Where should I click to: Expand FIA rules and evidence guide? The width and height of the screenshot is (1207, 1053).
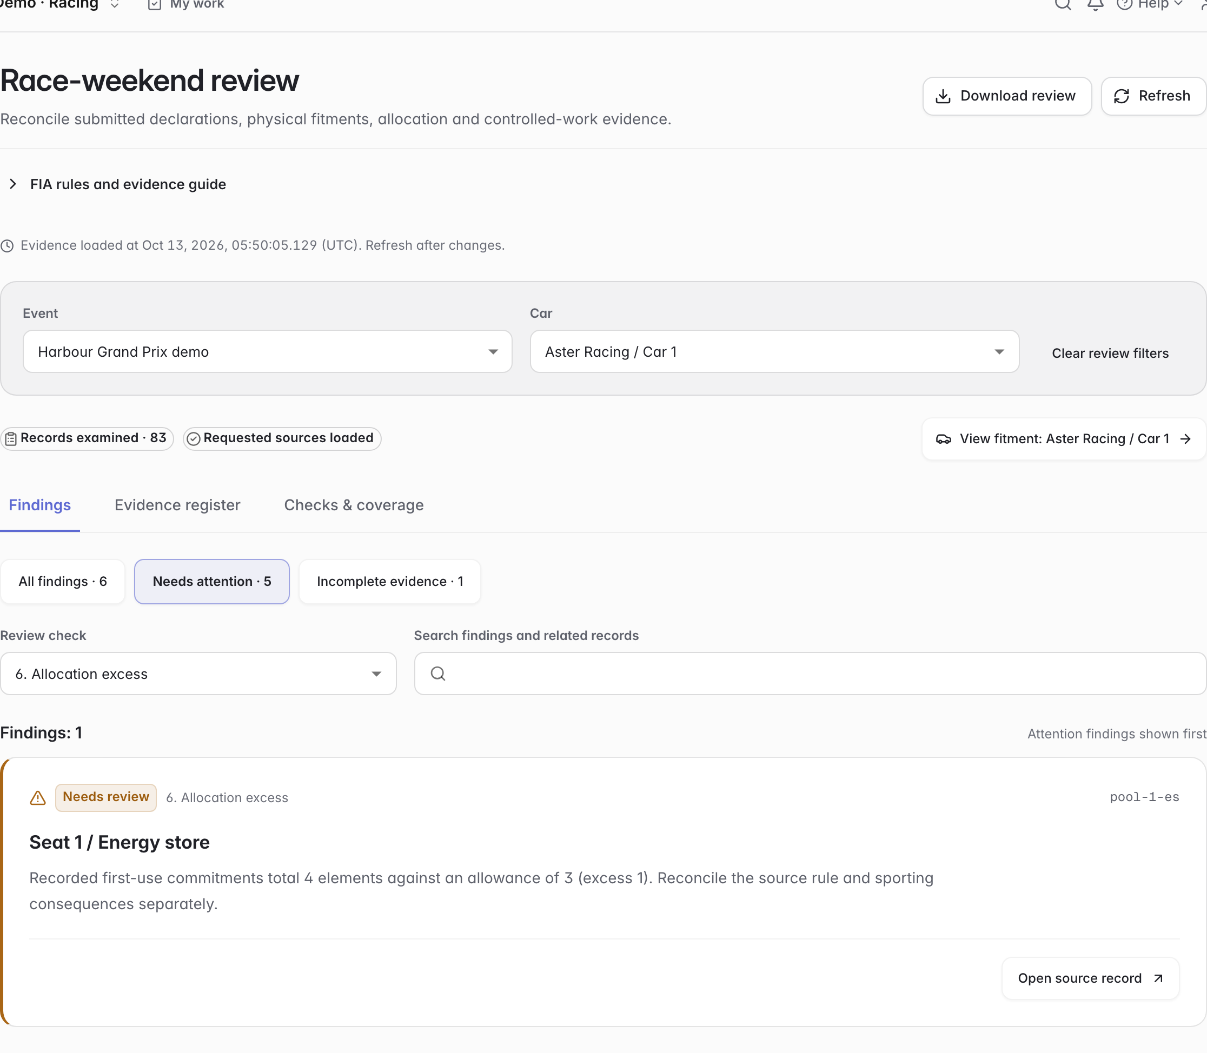click(117, 184)
